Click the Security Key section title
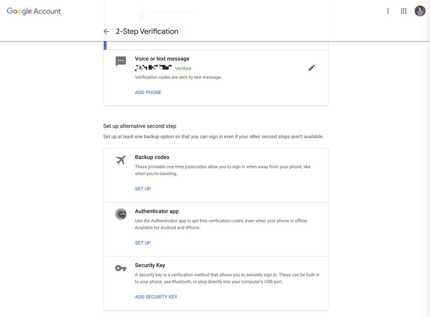 (149, 265)
